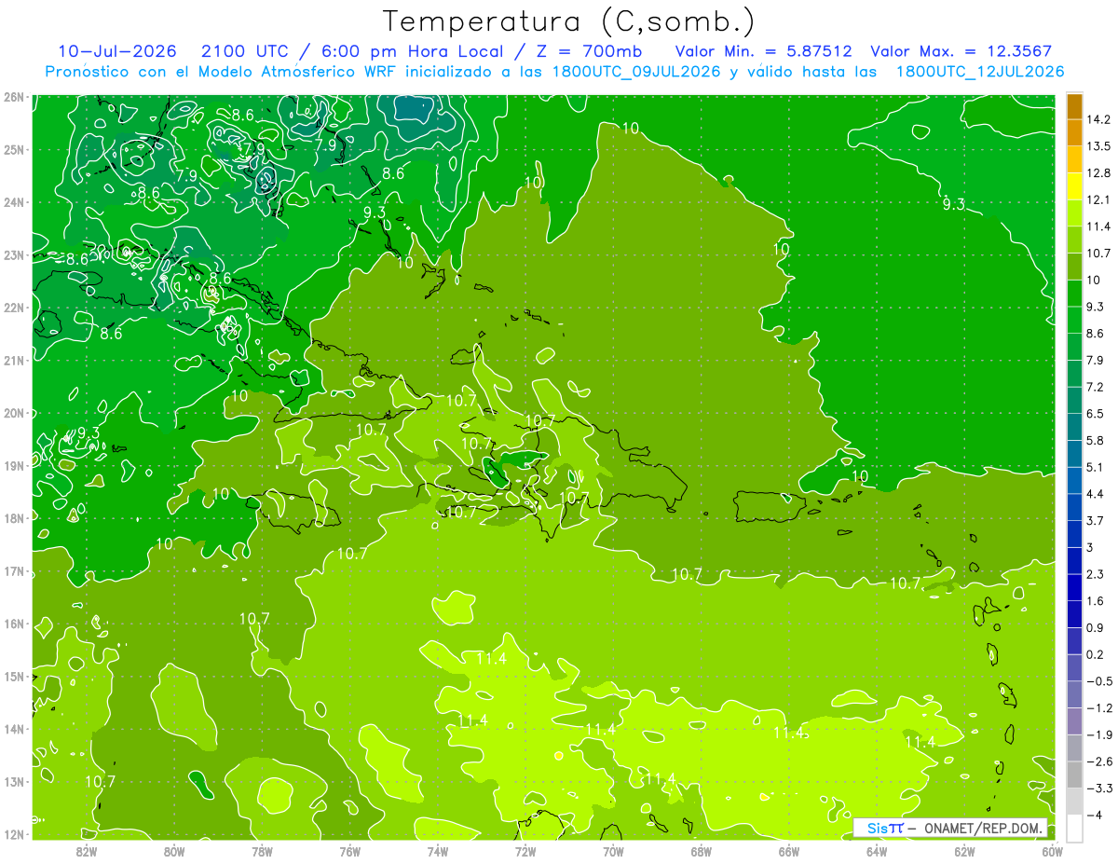
Task: Click the legend value "14.2"
Action: click(x=1098, y=119)
